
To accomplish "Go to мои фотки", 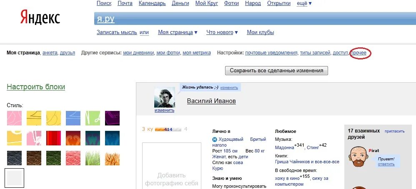I will (168, 53).
